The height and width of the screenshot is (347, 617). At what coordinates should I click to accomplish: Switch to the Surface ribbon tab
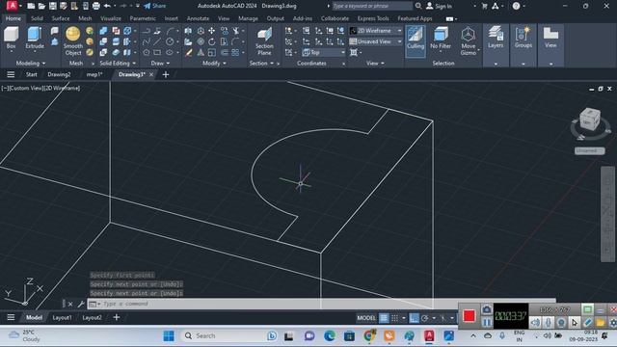[60, 18]
